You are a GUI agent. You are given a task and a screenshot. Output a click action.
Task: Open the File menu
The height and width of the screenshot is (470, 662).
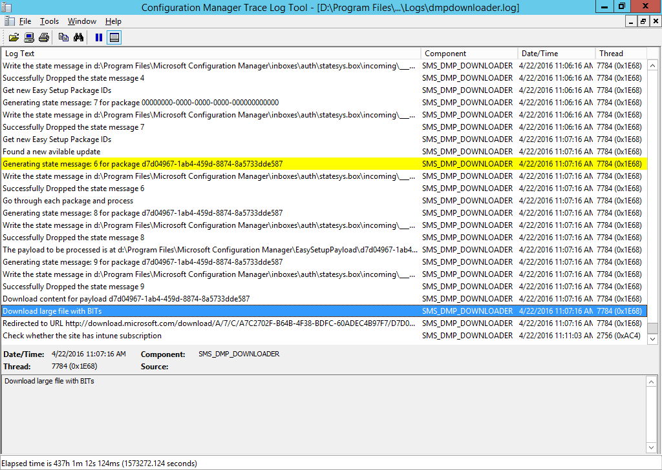(x=25, y=21)
